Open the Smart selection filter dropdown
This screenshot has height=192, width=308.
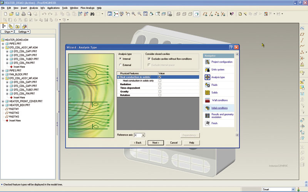coord(293,189)
